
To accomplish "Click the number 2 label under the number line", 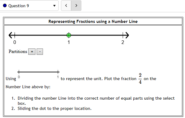I will [x=123, y=42].
